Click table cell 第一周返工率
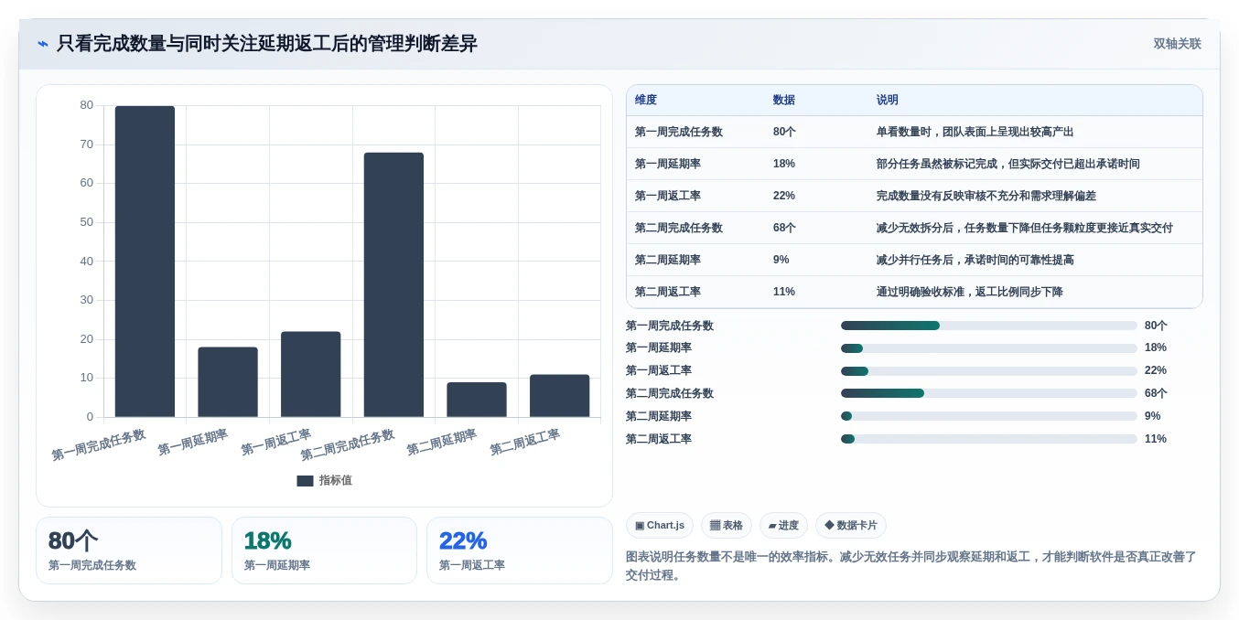Image resolution: width=1239 pixels, height=620 pixels. (668, 196)
